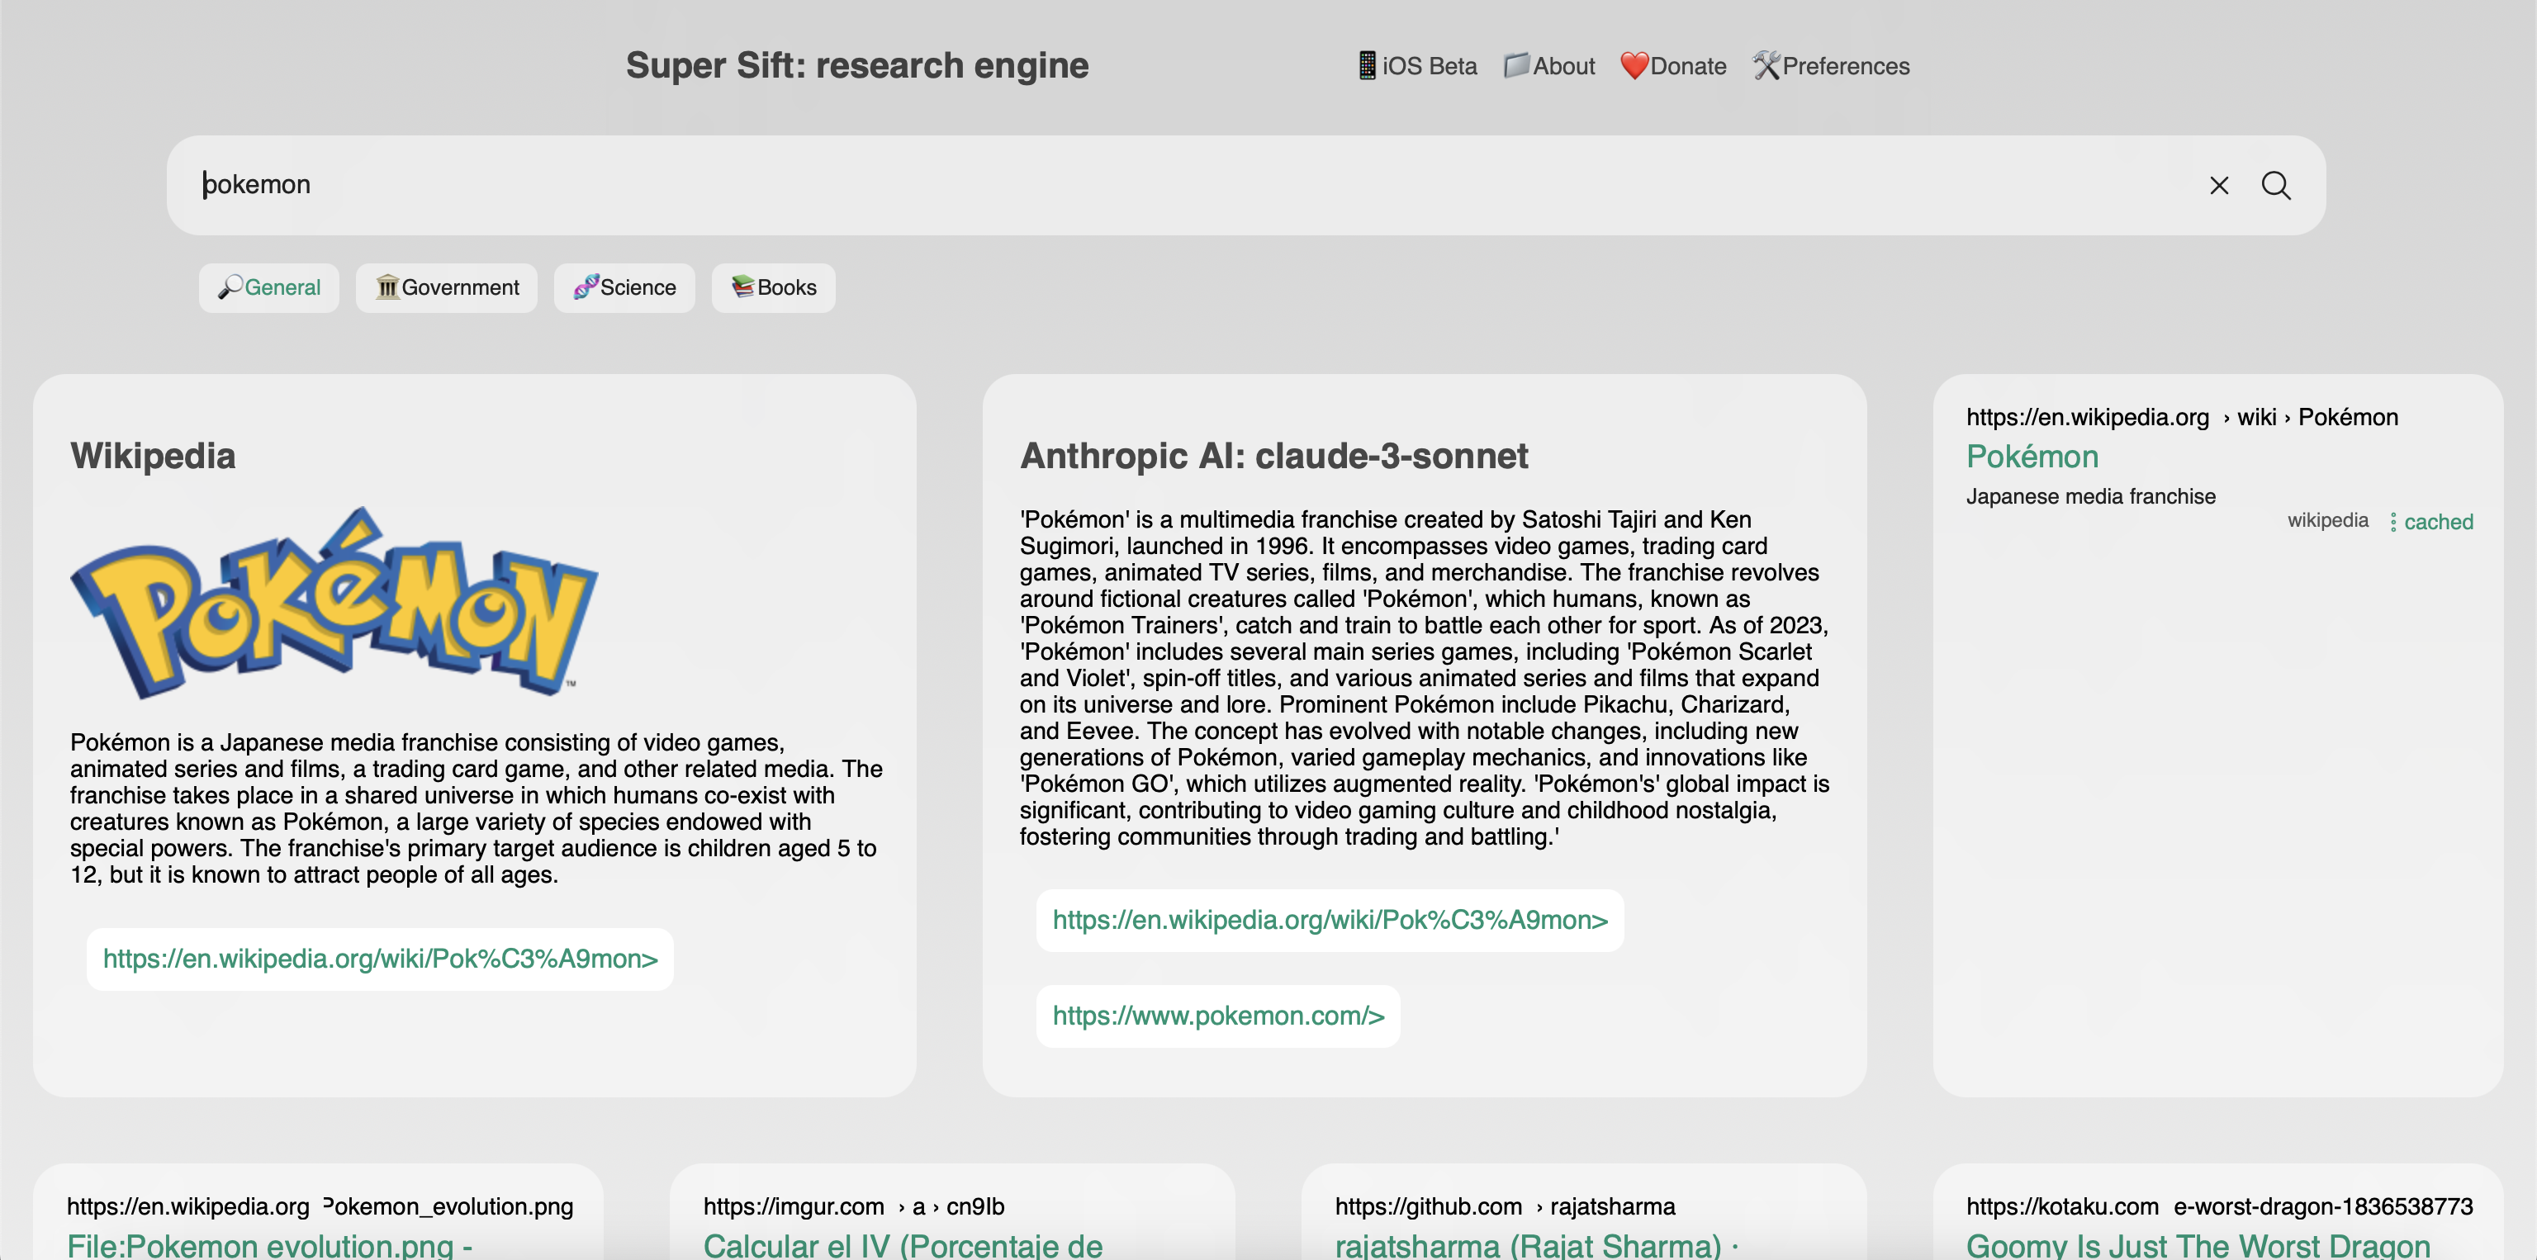Click the folder icon beside About
This screenshot has width=2537, height=1260.
1517,66
